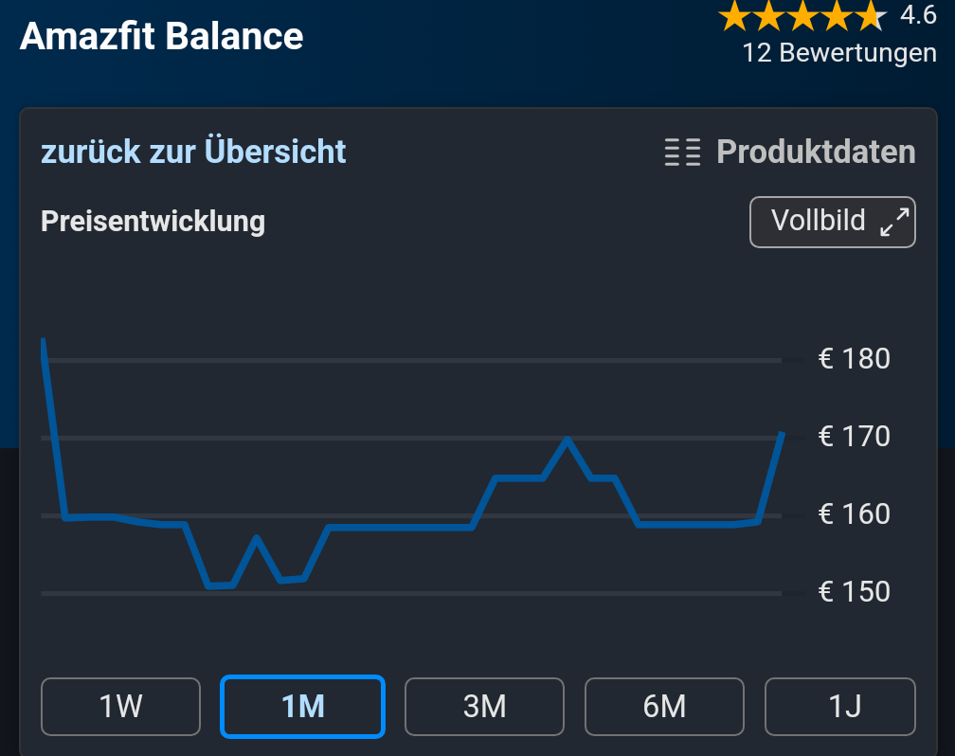
Task: Select the 1M time range
Action: click(302, 707)
